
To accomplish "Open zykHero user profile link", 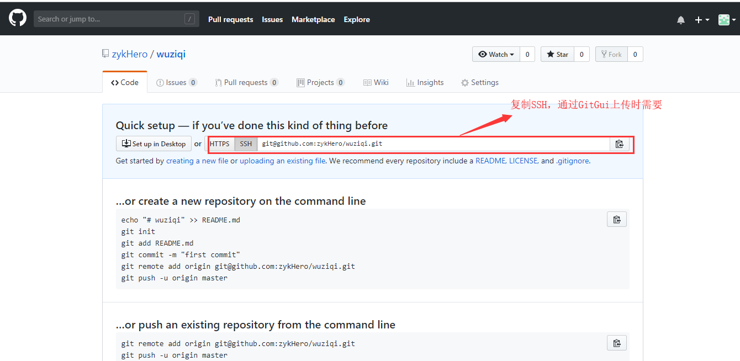I will tap(130, 54).
